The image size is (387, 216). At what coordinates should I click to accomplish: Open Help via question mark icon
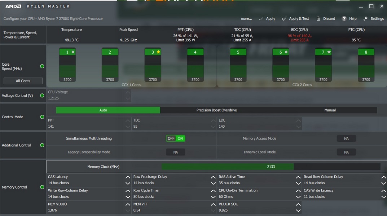(x=344, y=18)
